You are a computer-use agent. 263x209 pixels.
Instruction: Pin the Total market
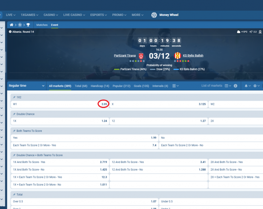pyautogui.click(x=14, y=195)
